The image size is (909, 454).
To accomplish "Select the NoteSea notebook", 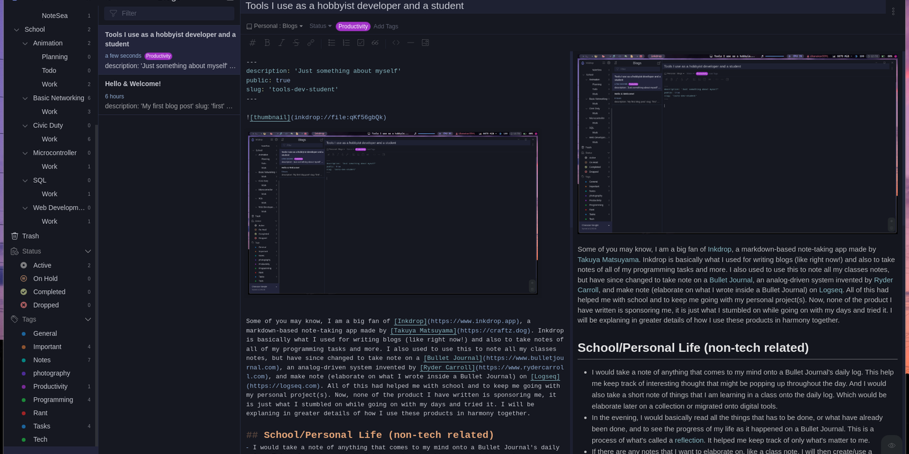I will pos(55,16).
